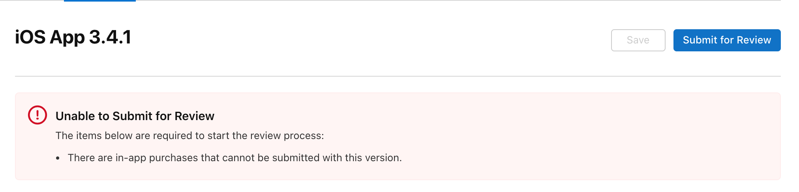Click the "Unable to Submit for Review" title
Screen dimensions: 799x192
pyautogui.click(x=135, y=116)
